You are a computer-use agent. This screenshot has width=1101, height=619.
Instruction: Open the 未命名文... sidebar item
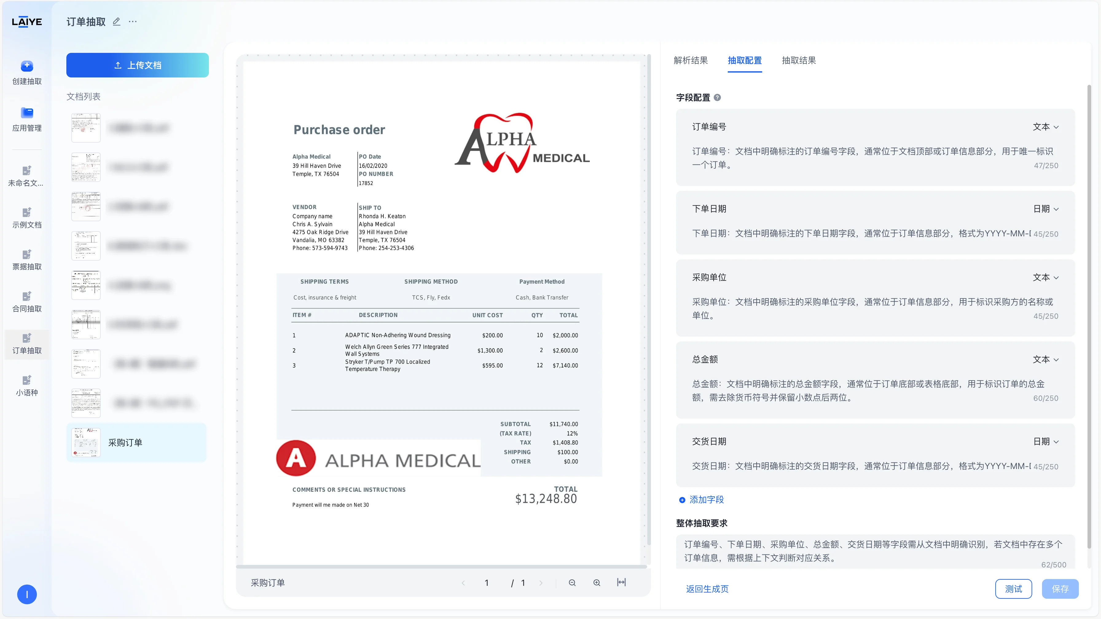[26, 176]
